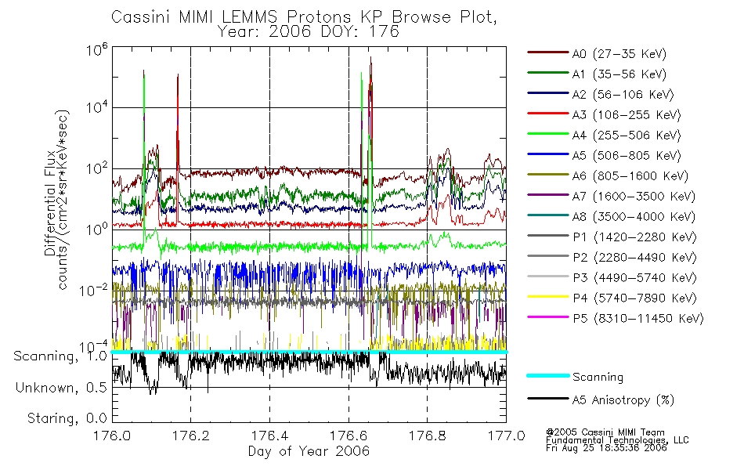744x470 pixels.
Task: Click the black A5 Anisotropy legend line
Action: pos(548,399)
